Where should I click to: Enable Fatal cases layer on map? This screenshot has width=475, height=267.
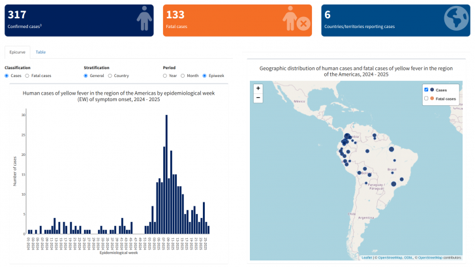427,99
